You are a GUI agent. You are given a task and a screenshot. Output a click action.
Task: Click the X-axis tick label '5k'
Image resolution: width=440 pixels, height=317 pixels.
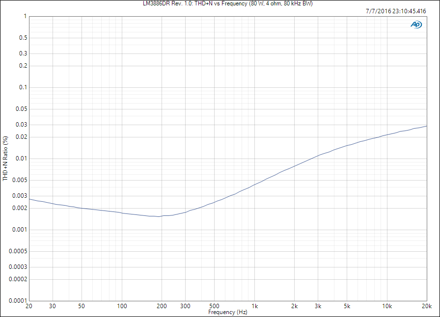pos(347,306)
